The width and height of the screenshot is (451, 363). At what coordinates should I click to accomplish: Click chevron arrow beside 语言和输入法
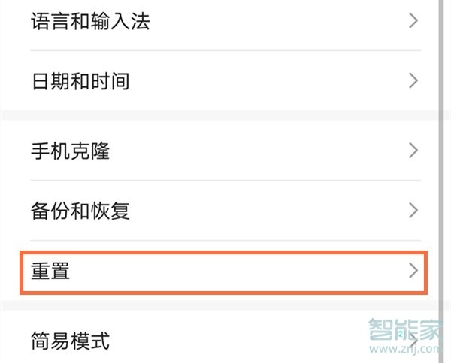click(413, 21)
